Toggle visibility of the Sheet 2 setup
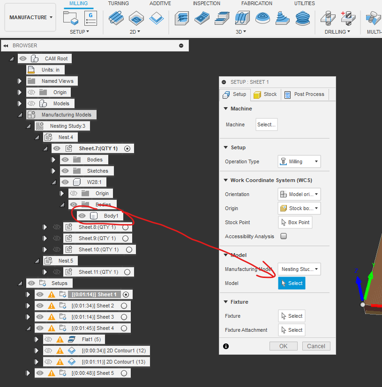The width and height of the screenshot is (382, 387). point(40,306)
